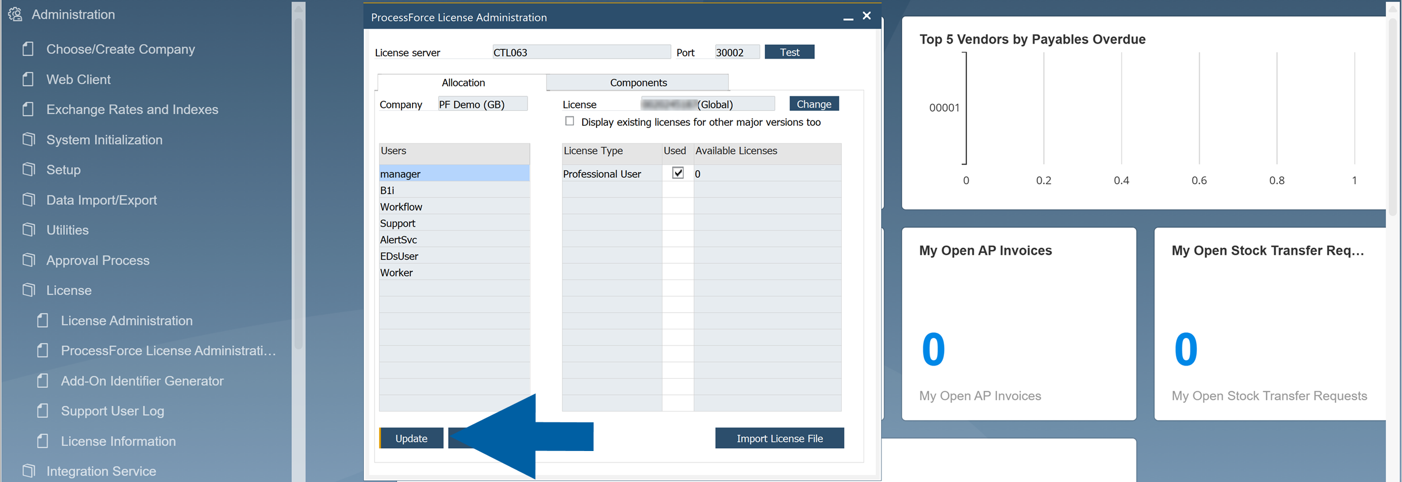Expand the System Initialization menu
Image resolution: width=1402 pixels, height=482 pixels.
coord(105,139)
